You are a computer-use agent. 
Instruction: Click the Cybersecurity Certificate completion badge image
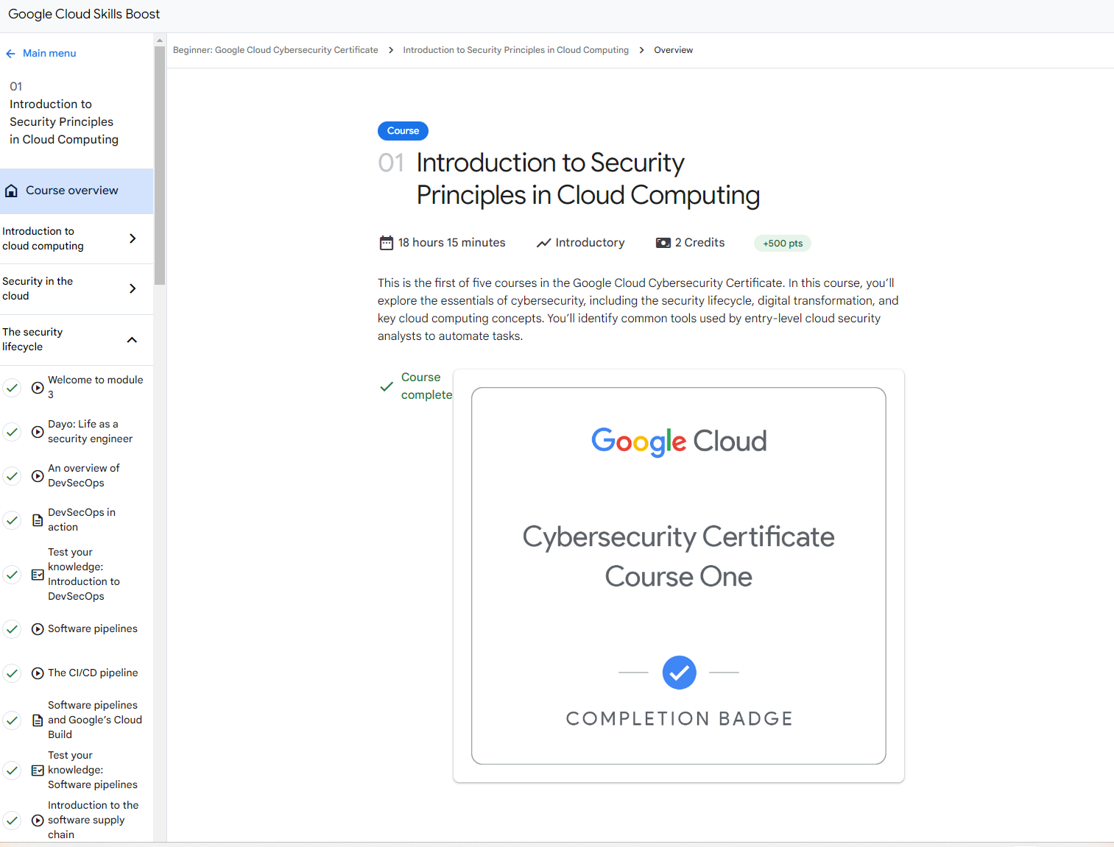[678, 575]
